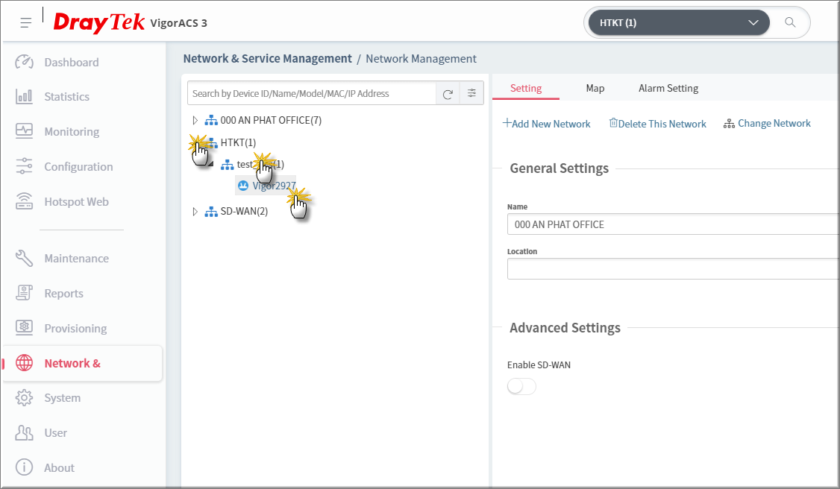Click the Reports document icon

click(24, 293)
